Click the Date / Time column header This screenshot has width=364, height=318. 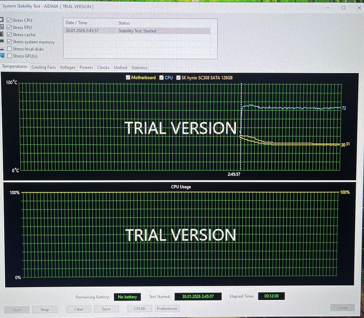click(x=76, y=23)
